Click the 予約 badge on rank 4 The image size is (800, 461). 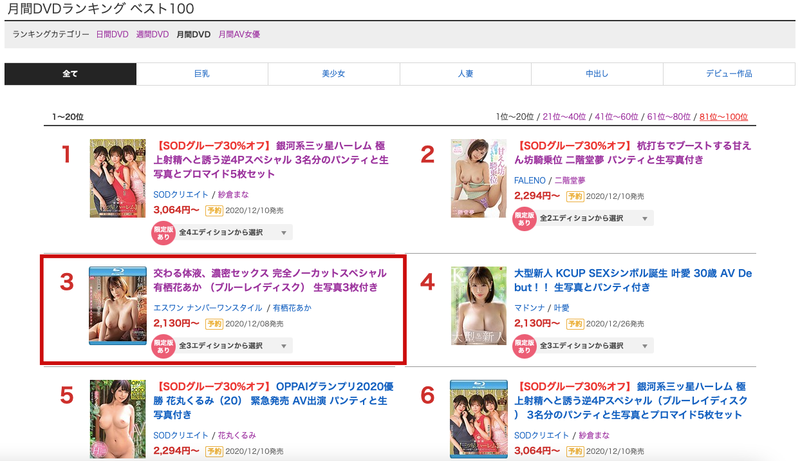tap(575, 324)
